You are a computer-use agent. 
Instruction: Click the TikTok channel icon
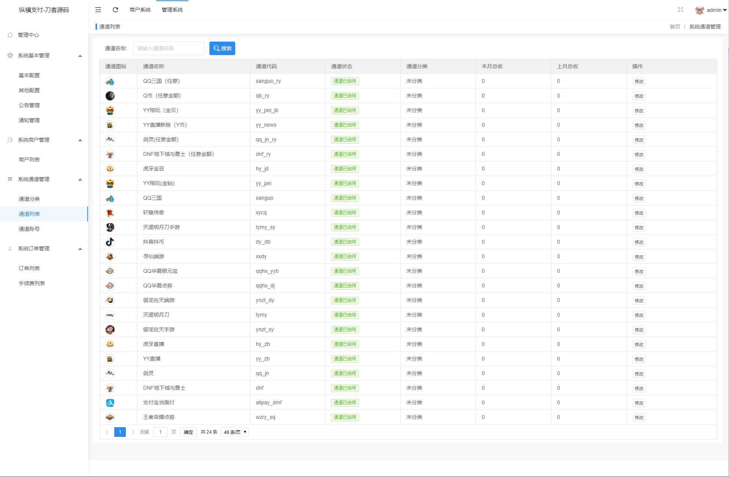coord(110,242)
